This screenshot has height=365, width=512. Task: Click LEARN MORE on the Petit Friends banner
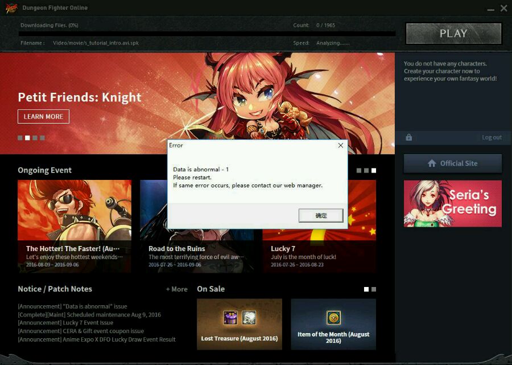pyautogui.click(x=43, y=117)
